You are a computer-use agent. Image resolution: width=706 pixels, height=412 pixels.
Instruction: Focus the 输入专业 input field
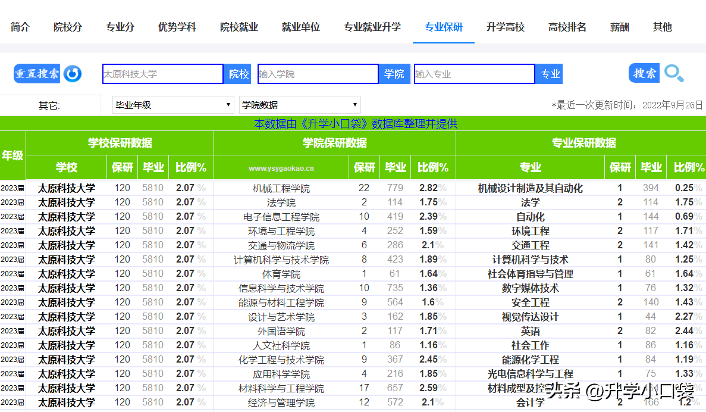pos(474,74)
